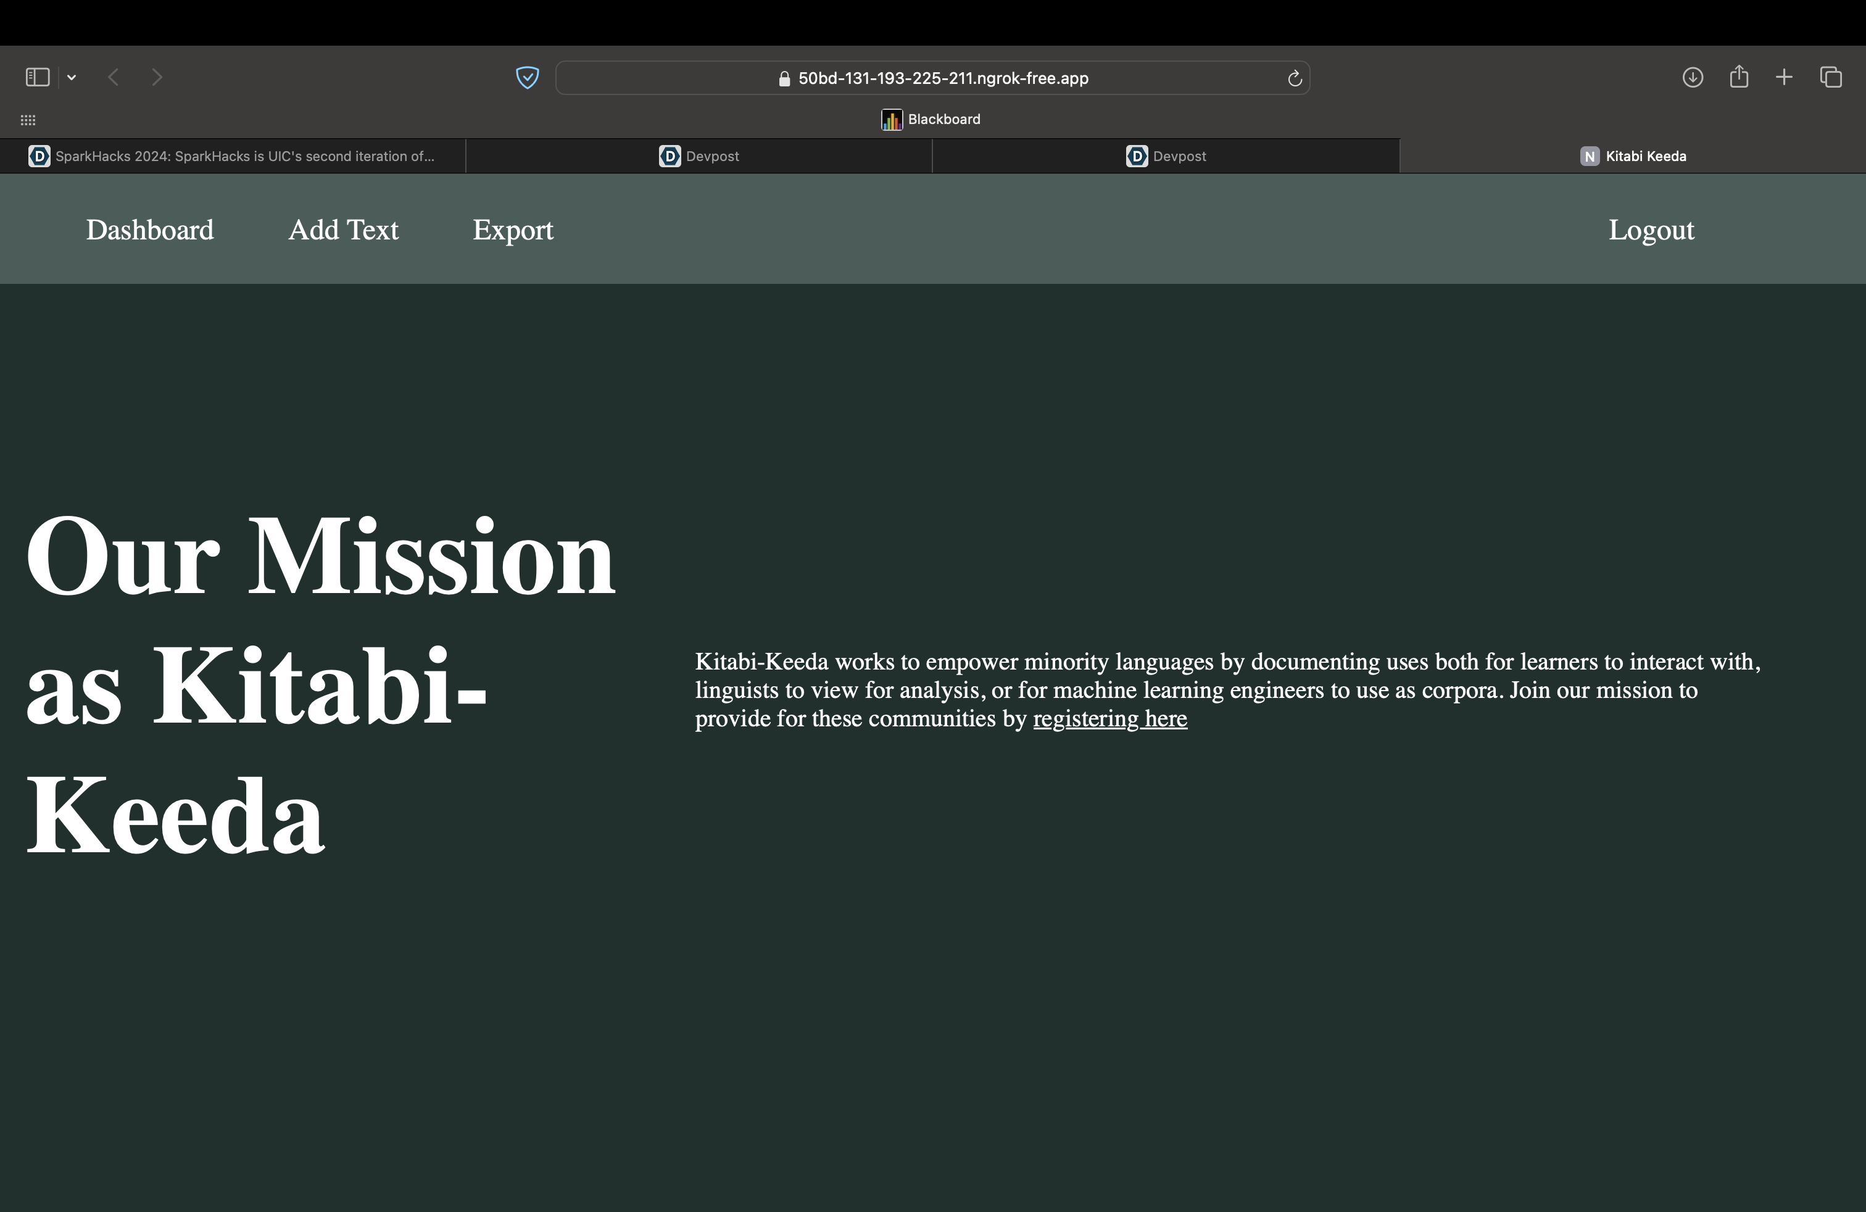The image size is (1866, 1212).
Task: Open the privacy report shield icon
Action: (527, 78)
